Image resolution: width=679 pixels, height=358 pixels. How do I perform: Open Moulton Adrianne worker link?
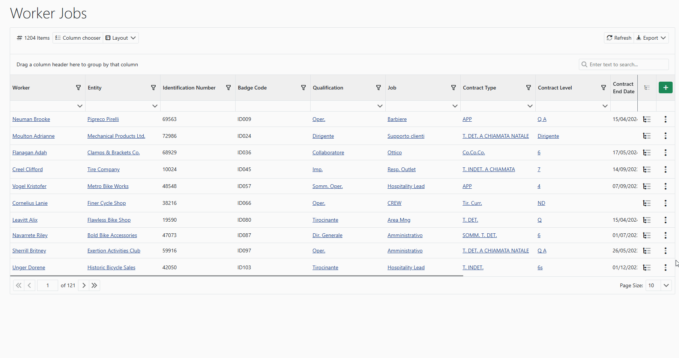point(33,136)
